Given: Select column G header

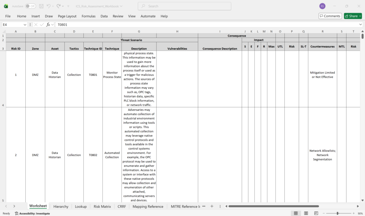Looking at the screenshot, I should (x=139, y=31).
